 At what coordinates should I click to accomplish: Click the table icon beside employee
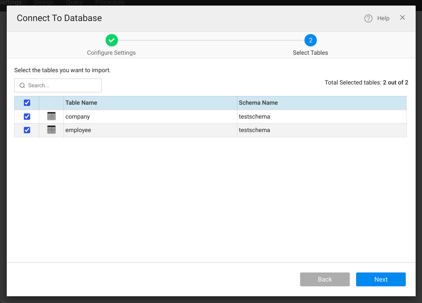pos(51,130)
